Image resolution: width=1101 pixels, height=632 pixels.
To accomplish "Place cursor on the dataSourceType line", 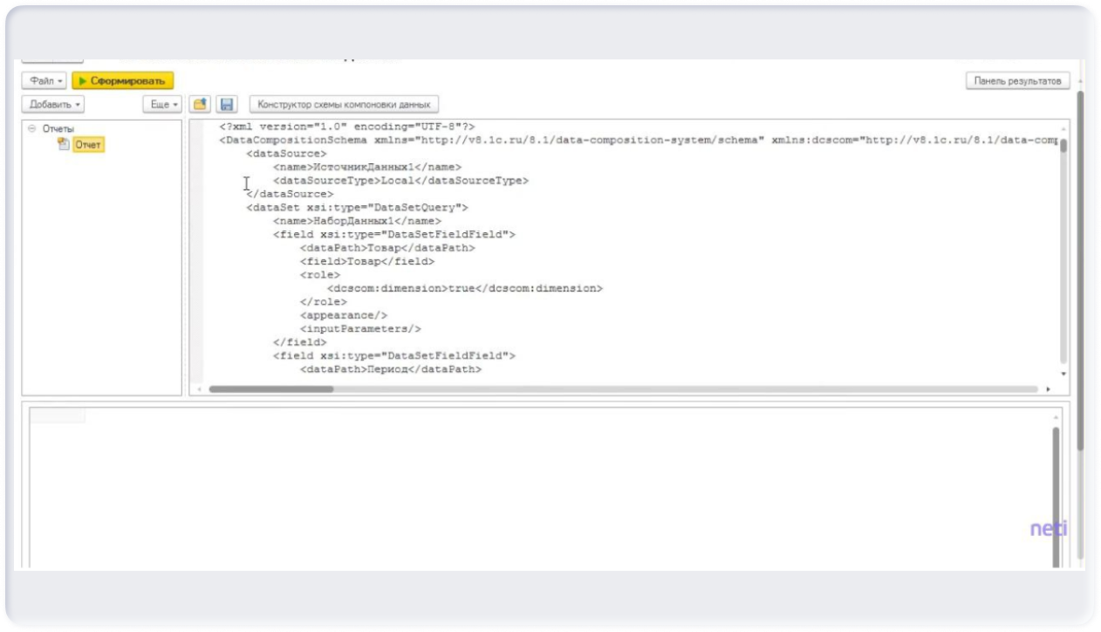I will coord(400,181).
